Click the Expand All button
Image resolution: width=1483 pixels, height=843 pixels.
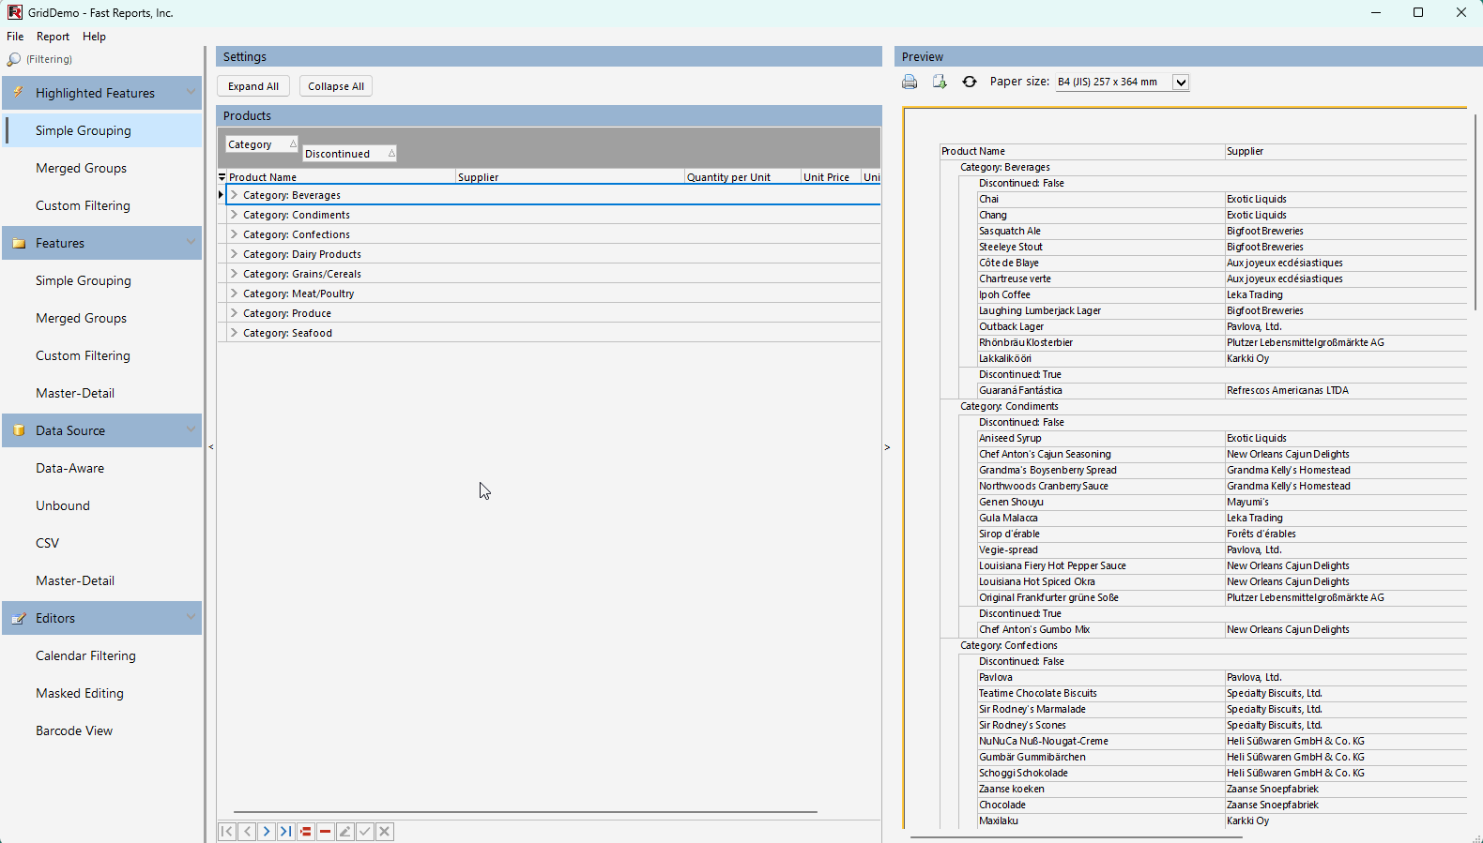click(x=253, y=86)
